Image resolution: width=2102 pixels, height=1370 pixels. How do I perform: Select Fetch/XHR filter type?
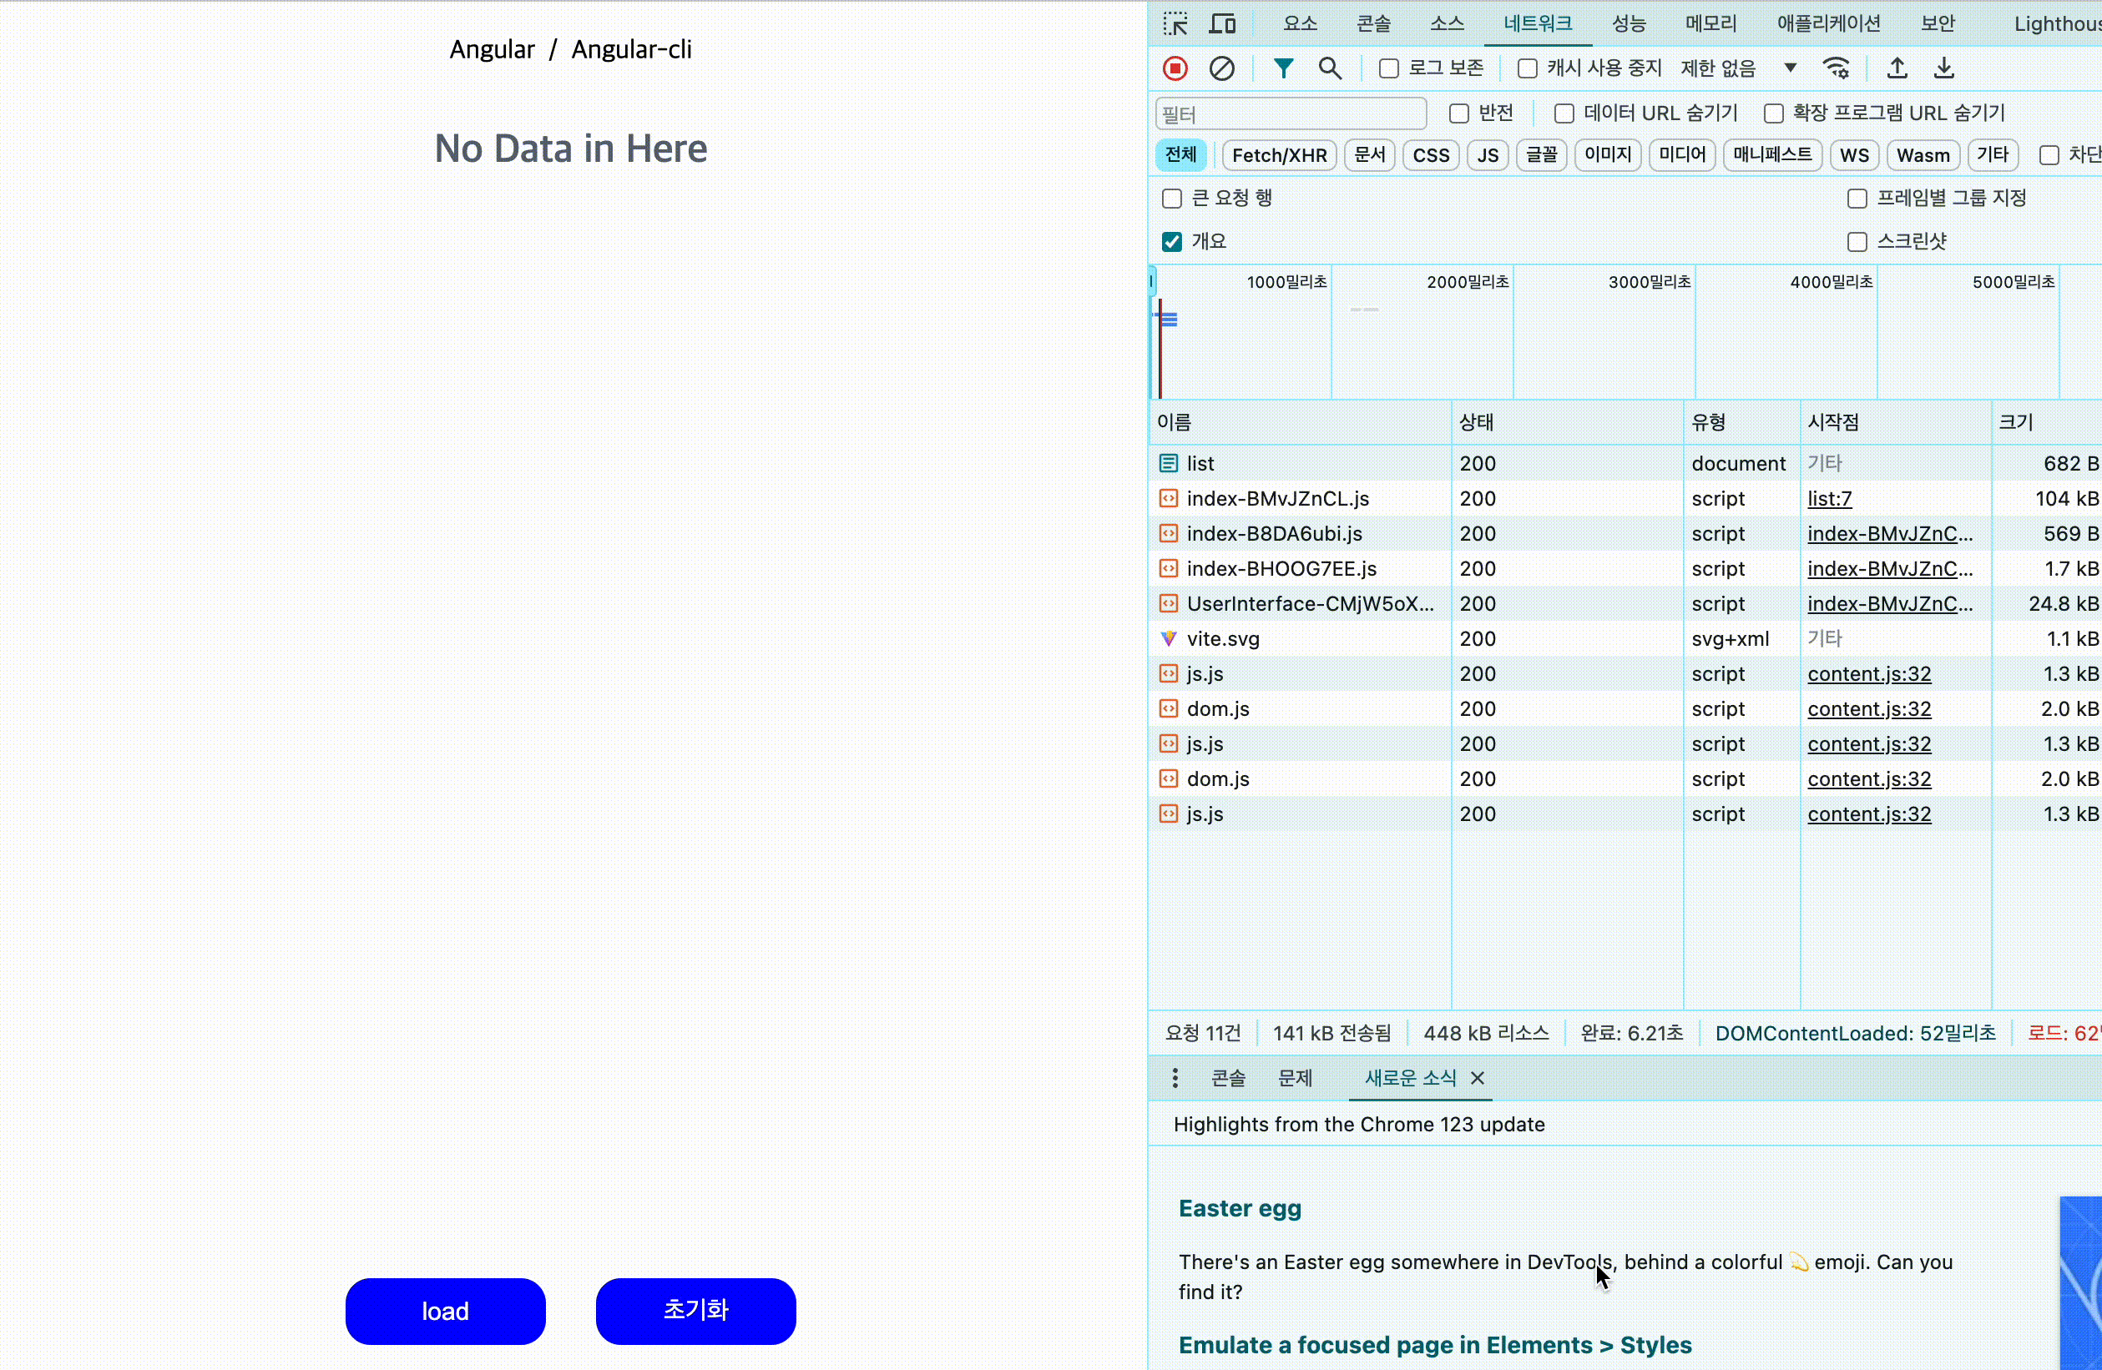click(1279, 155)
